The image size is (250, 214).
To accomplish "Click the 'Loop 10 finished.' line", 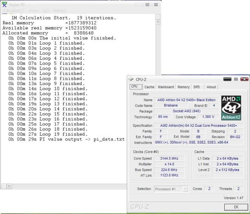I will [48, 89].
